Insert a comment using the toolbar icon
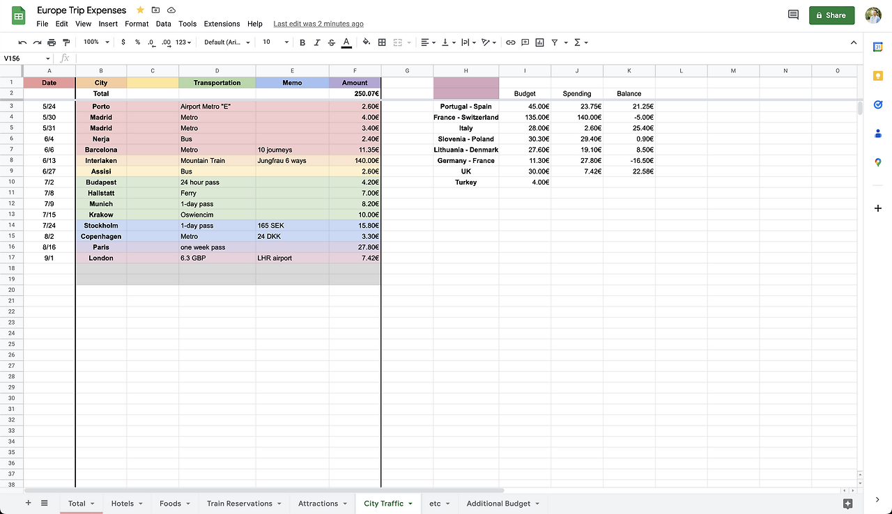 coord(525,42)
